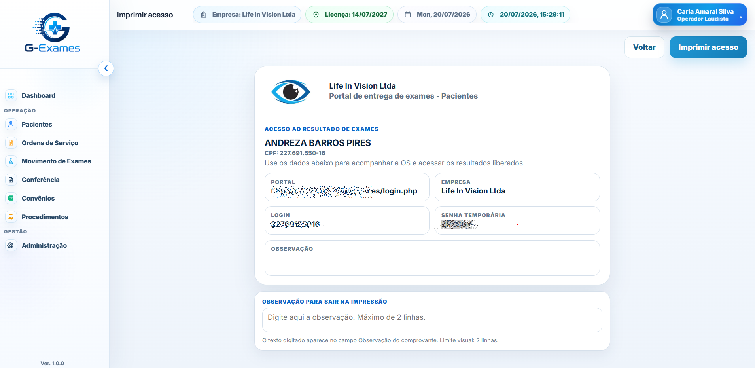This screenshot has width=755, height=368.
Task: Click the building icon beside Empresa
Action: pyautogui.click(x=203, y=15)
